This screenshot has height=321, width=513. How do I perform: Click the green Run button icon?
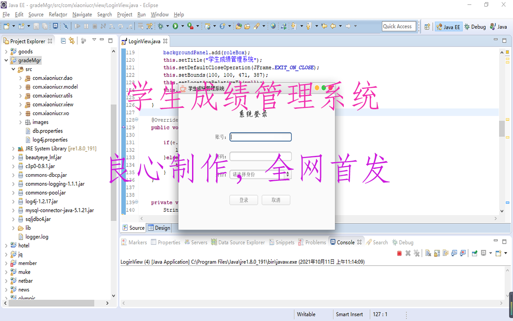(x=175, y=26)
